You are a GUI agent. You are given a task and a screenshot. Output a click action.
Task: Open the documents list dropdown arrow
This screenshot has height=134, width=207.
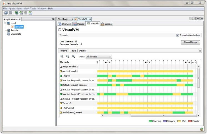pyautogui.click(x=198, y=19)
